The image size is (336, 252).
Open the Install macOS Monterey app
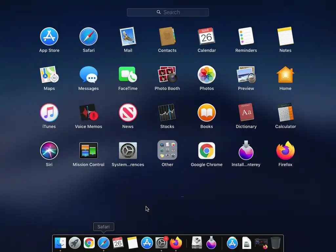tap(246, 151)
